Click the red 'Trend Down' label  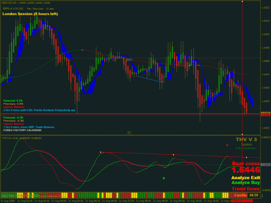click(x=245, y=189)
